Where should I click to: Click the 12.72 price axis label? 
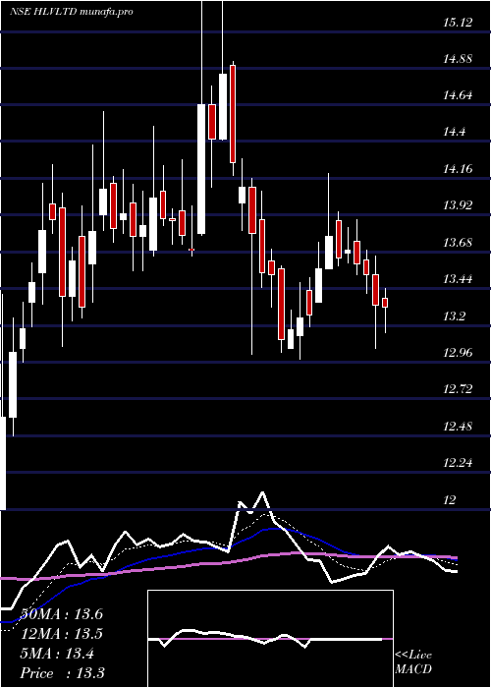point(458,389)
